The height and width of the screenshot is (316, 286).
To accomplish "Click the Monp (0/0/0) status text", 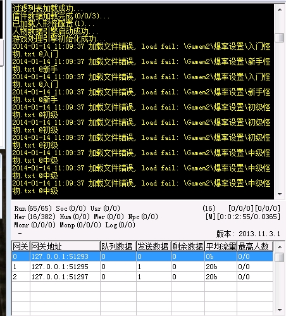I will [x=80, y=225].
